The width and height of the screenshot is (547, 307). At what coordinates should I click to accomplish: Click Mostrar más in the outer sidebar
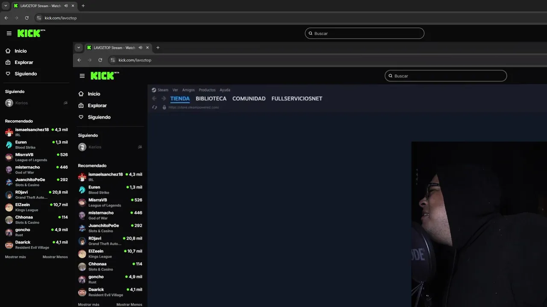tap(15, 257)
